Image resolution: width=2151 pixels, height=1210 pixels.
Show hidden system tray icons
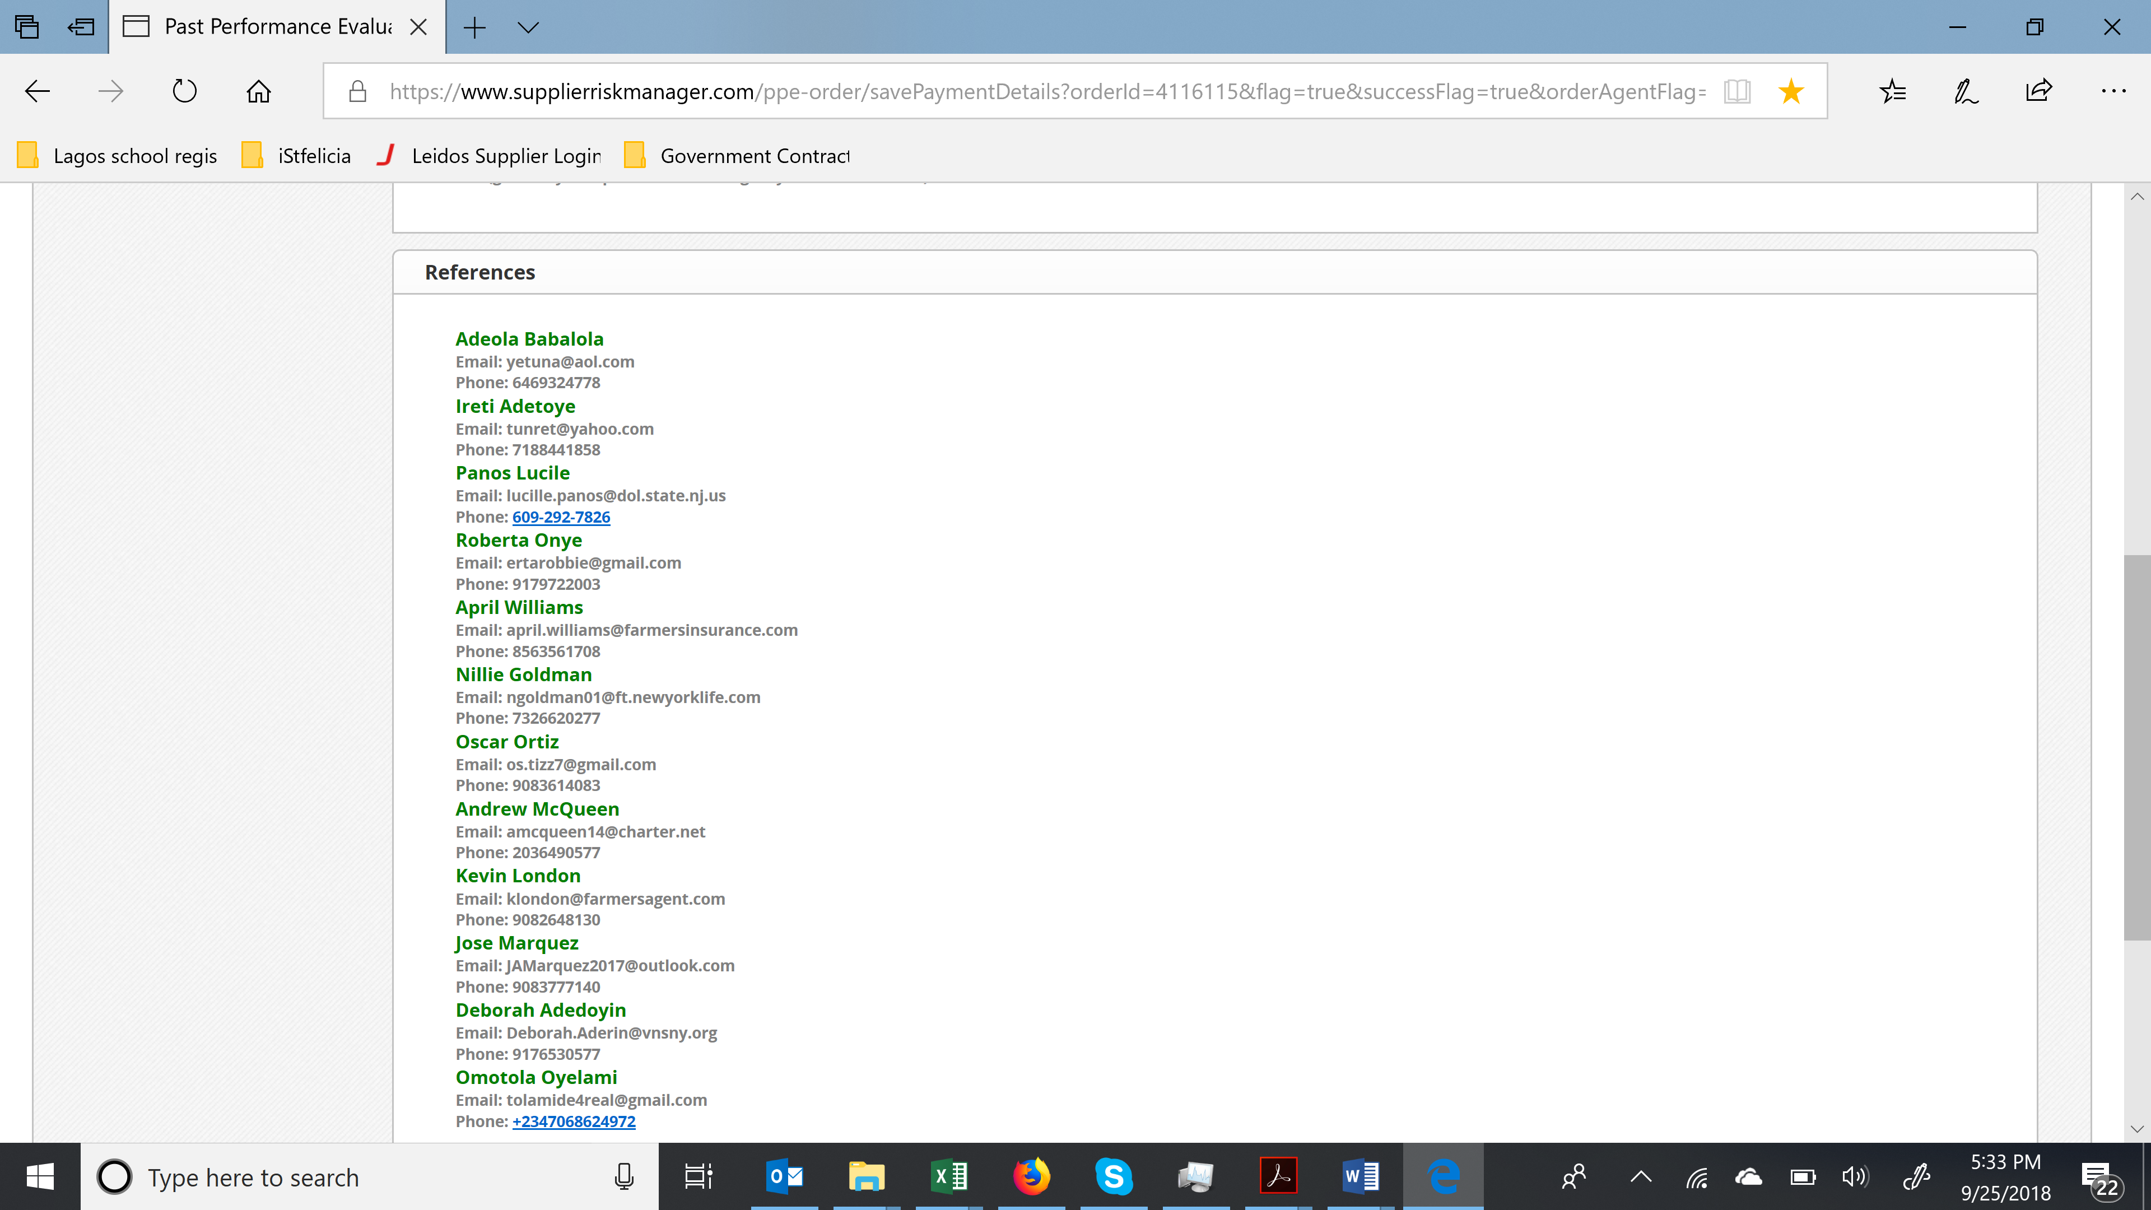(x=1641, y=1176)
